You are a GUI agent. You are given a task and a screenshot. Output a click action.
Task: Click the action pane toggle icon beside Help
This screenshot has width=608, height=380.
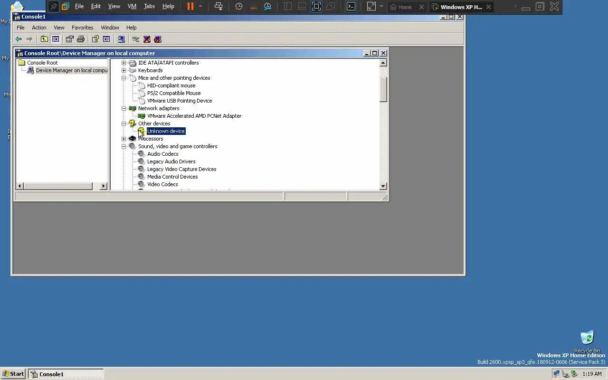(106, 39)
